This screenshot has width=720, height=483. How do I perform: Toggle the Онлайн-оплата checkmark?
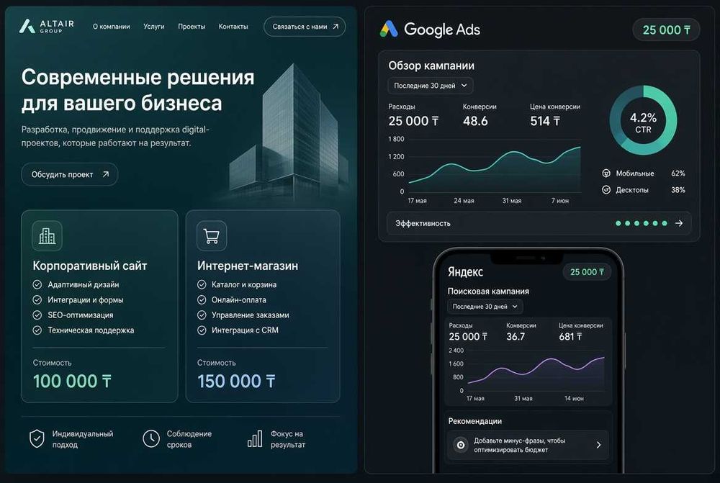pyautogui.click(x=202, y=300)
